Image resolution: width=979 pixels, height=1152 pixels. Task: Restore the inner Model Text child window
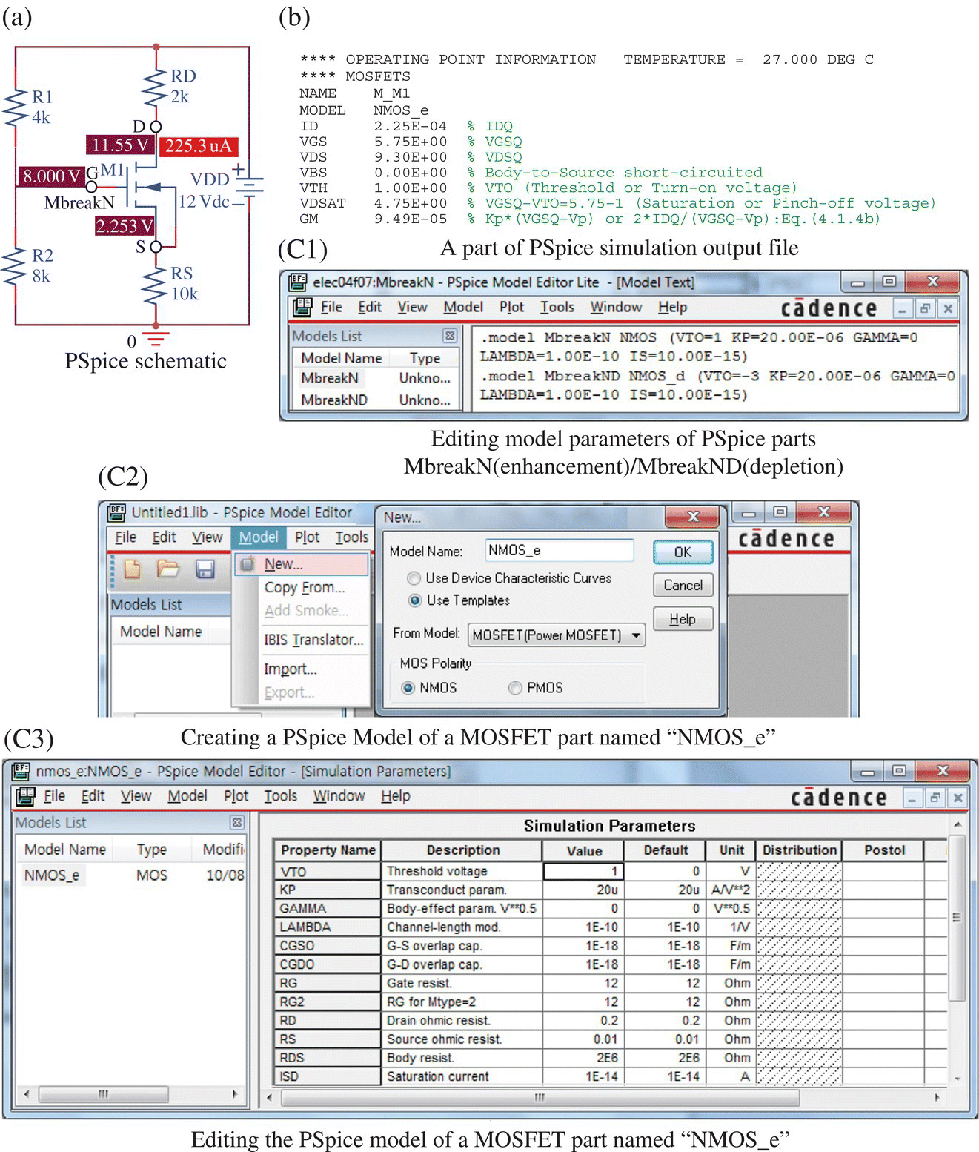pos(924,308)
